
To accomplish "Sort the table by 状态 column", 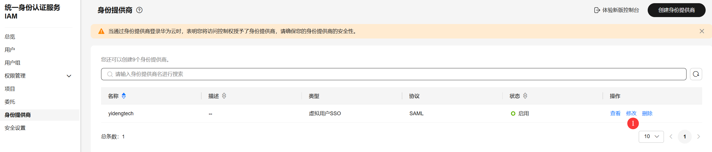I will click(x=525, y=96).
